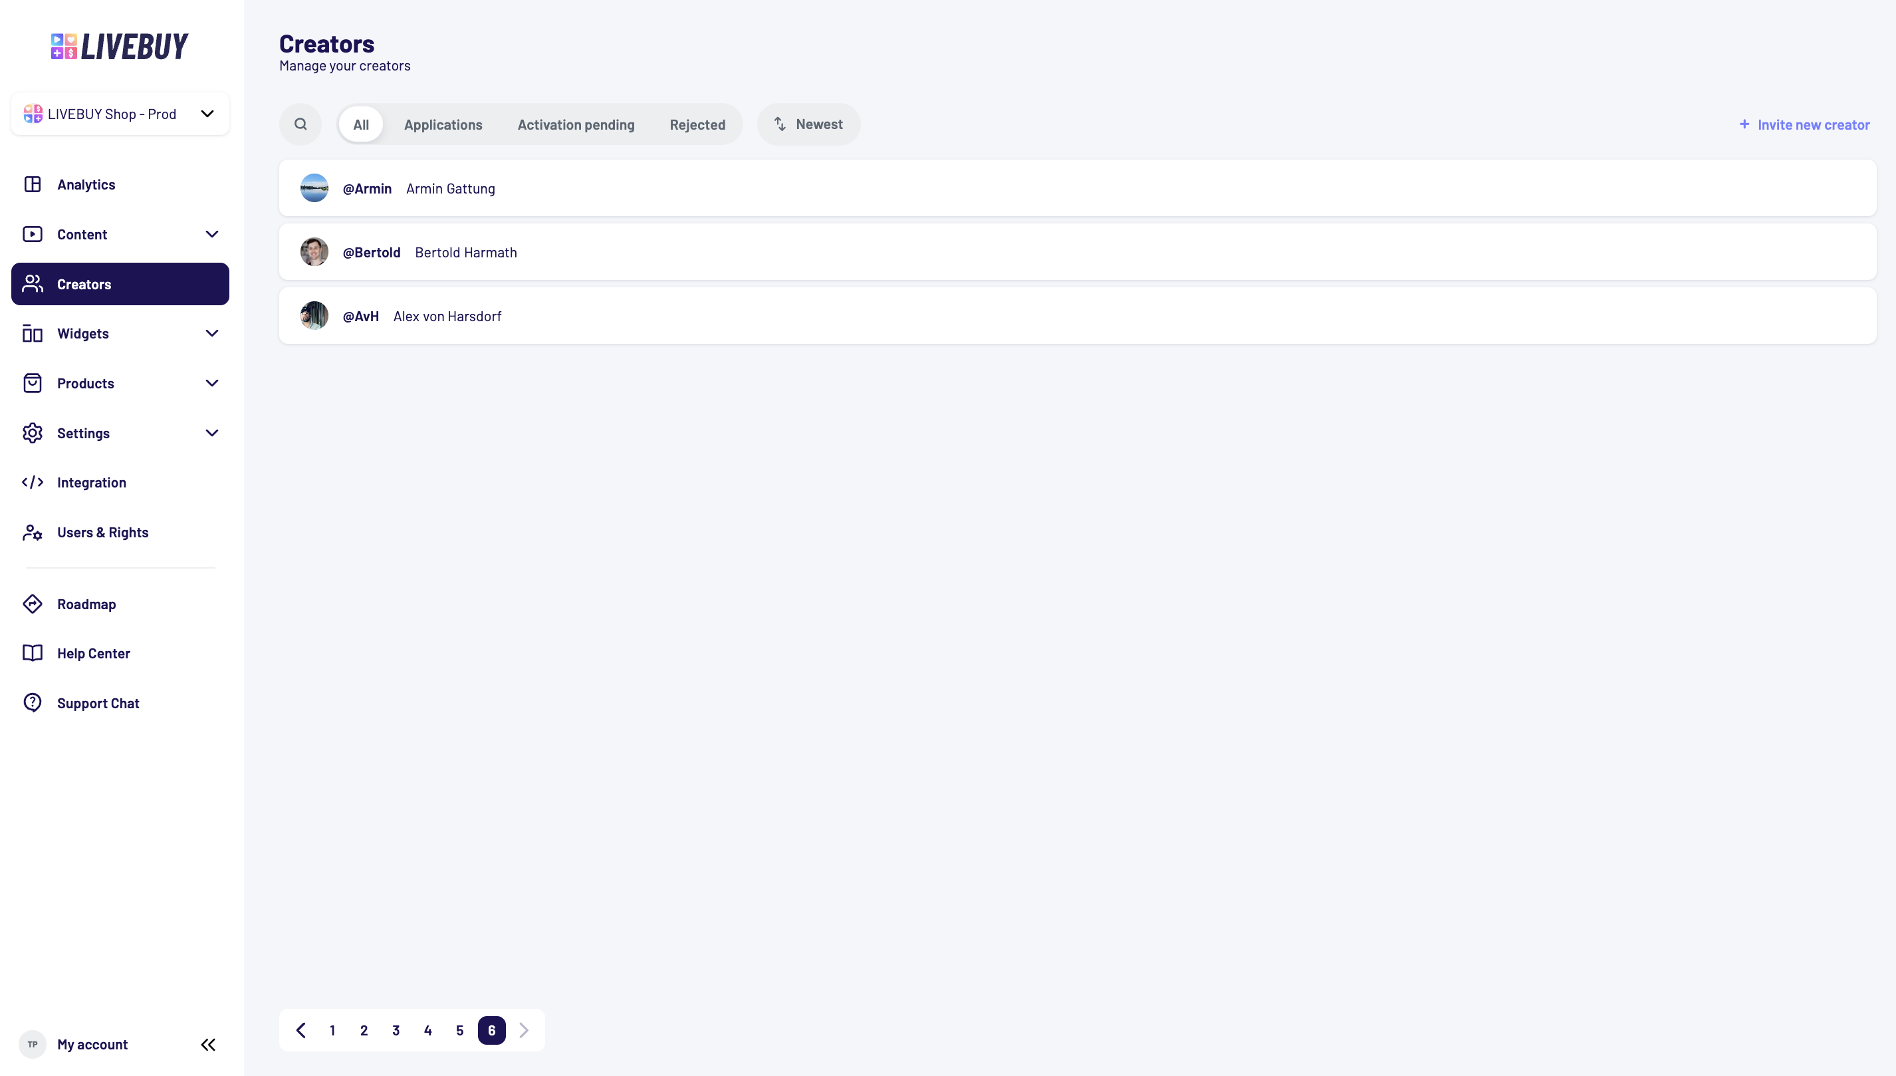Click Invite new creator
The width and height of the screenshot is (1896, 1076).
click(1804, 124)
